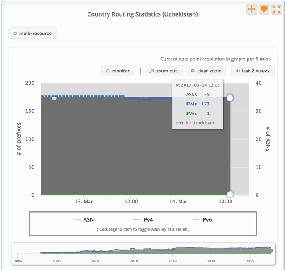Viewport: 286px width, 270px height.
Task: Click the IPv4 data point marker on chart
Action: [230, 98]
